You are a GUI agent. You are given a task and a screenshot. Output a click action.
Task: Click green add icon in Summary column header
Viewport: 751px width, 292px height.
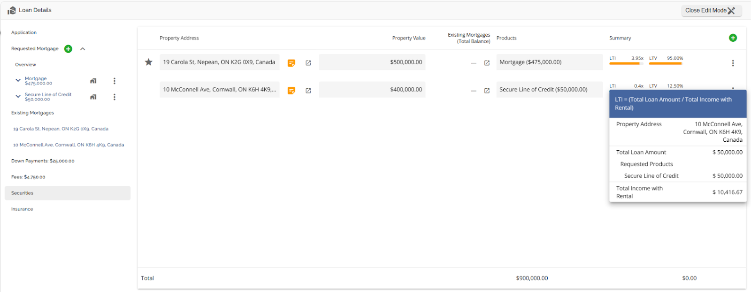coord(733,38)
